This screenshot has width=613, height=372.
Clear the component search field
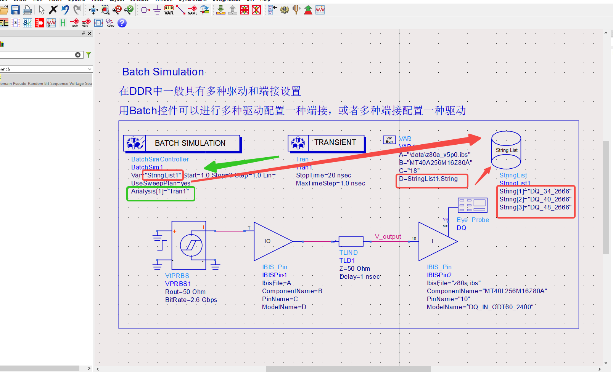pos(78,54)
